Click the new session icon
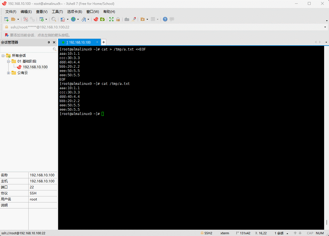The image size is (329, 236). click(x=6, y=19)
